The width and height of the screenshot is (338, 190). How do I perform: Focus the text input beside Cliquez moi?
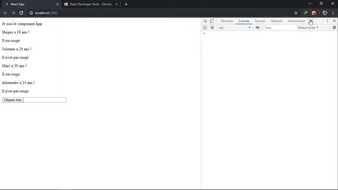(x=44, y=100)
